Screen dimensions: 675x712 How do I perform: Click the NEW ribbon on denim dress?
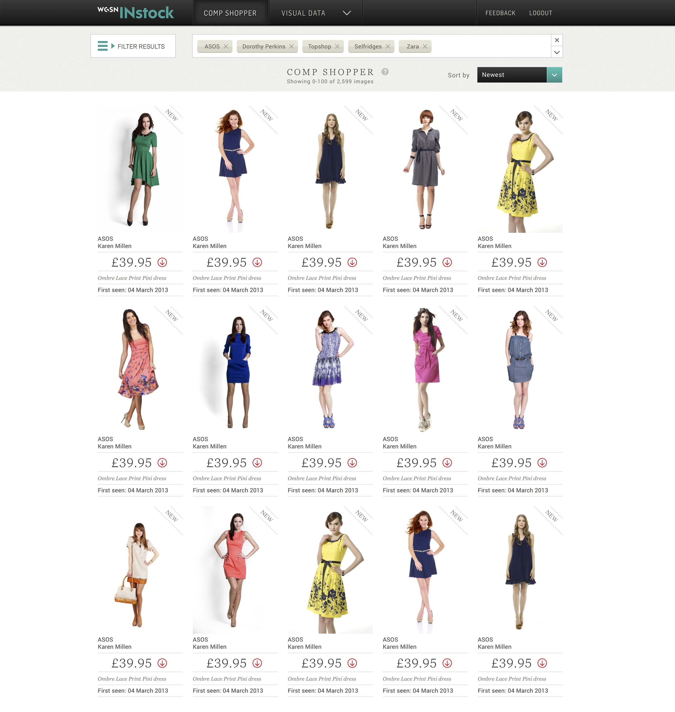tap(552, 315)
